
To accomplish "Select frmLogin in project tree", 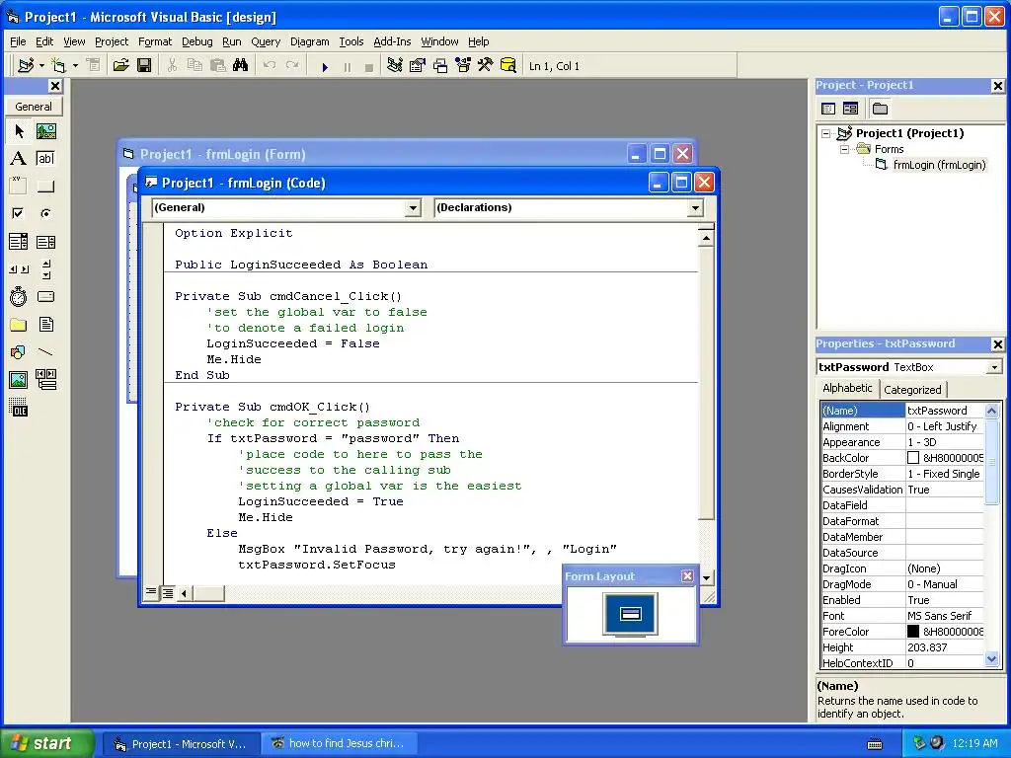I will pos(939,165).
